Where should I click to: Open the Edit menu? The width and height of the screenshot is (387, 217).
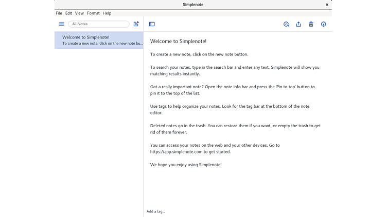[x=68, y=13]
